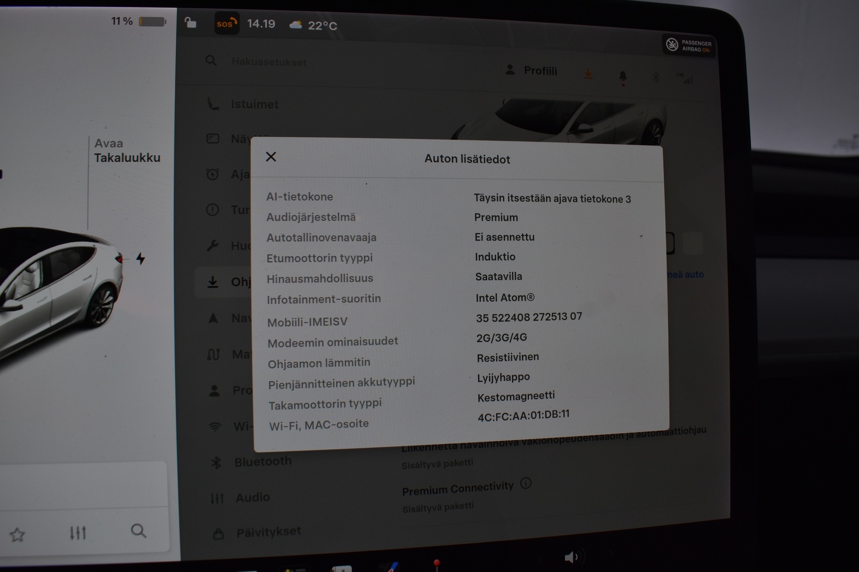Tap the 'Modeemin ominaisuudet' row label
859x572 pixels.
point(332,342)
